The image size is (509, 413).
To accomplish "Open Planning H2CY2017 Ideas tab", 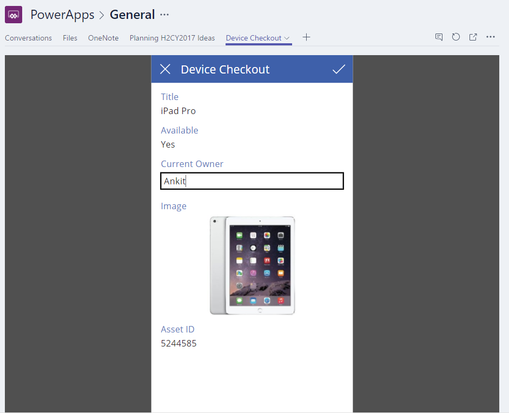I will click(172, 38).
